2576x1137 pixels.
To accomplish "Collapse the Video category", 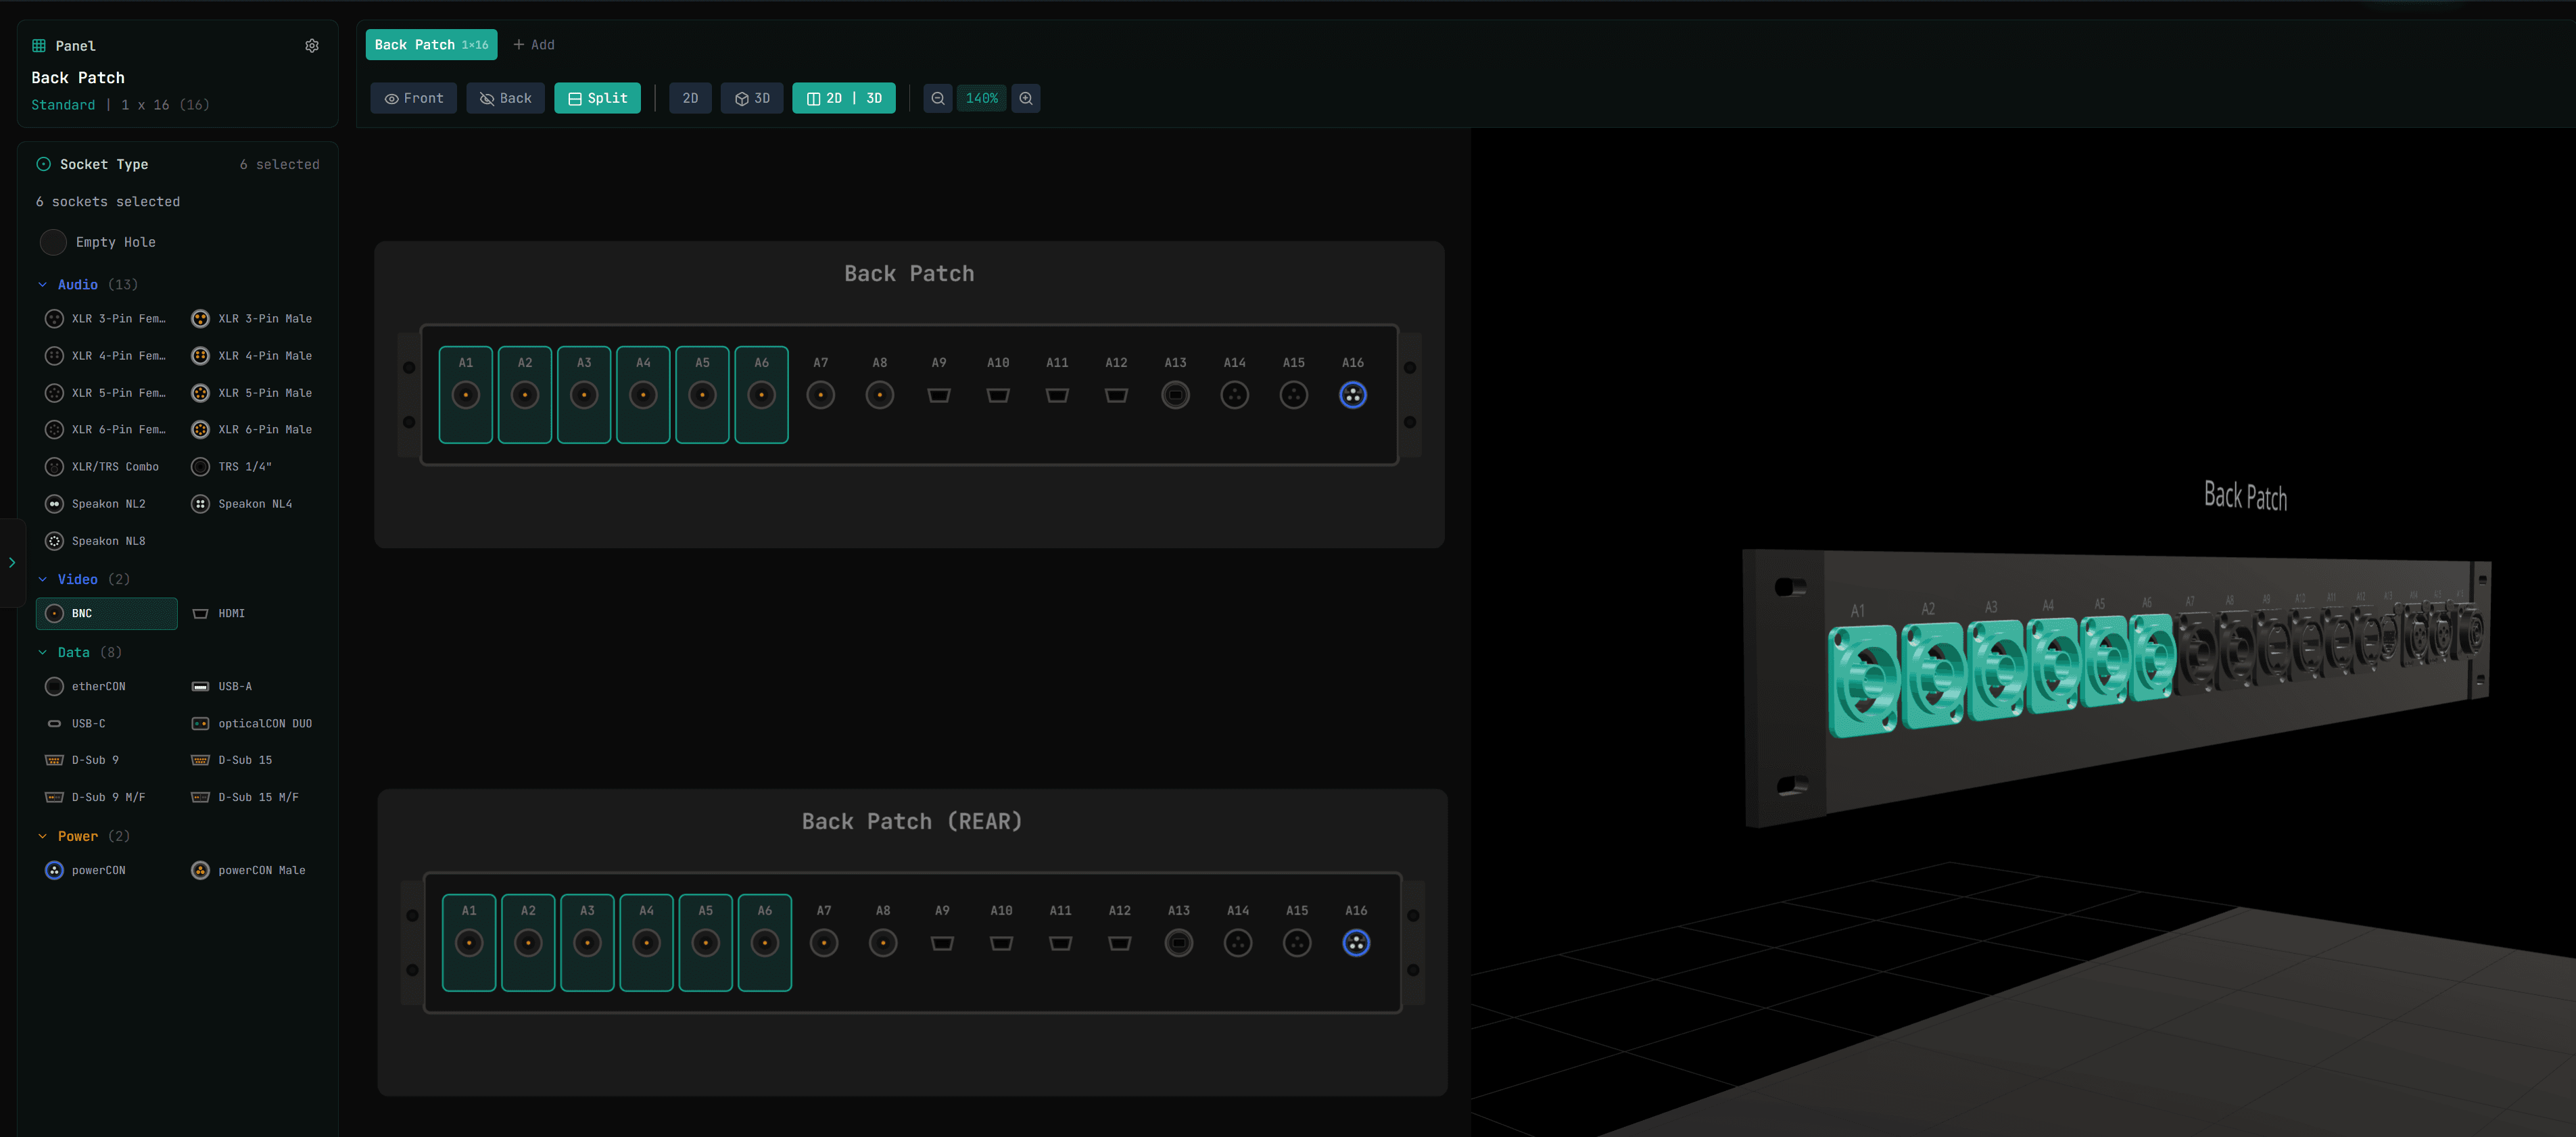I will (x=83, y=580).
